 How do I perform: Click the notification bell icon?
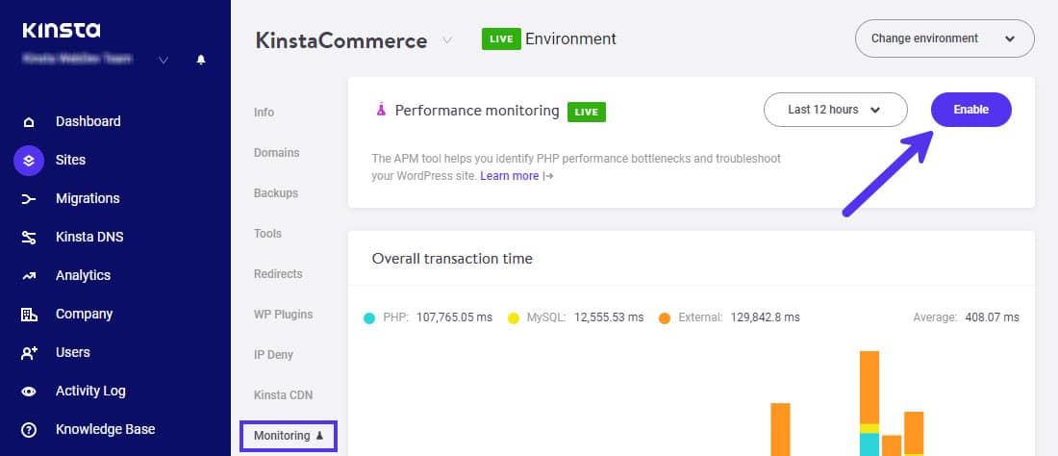coord(201,60)
